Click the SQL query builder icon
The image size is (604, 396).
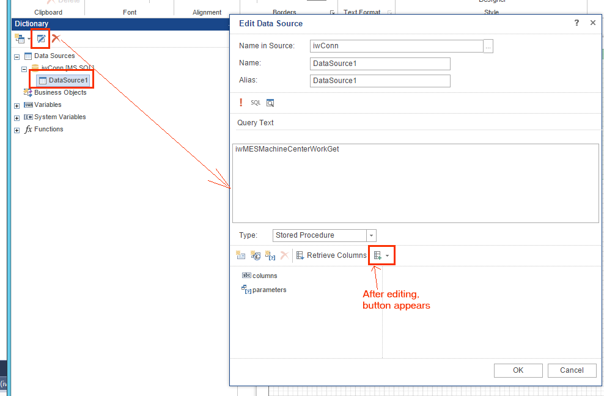coord(256,103)
